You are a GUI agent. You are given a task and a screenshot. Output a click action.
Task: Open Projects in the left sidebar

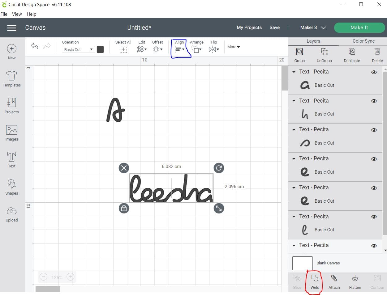pos(12,106)
